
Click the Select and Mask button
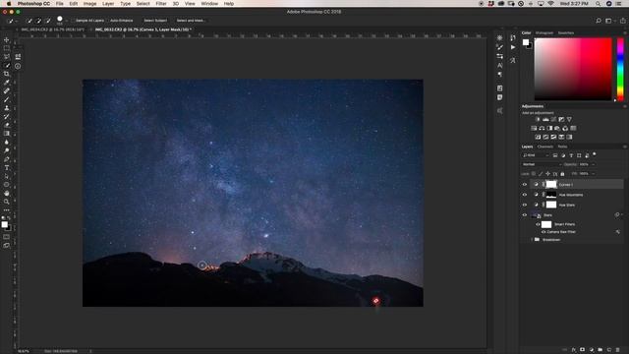tap(190, 21)
